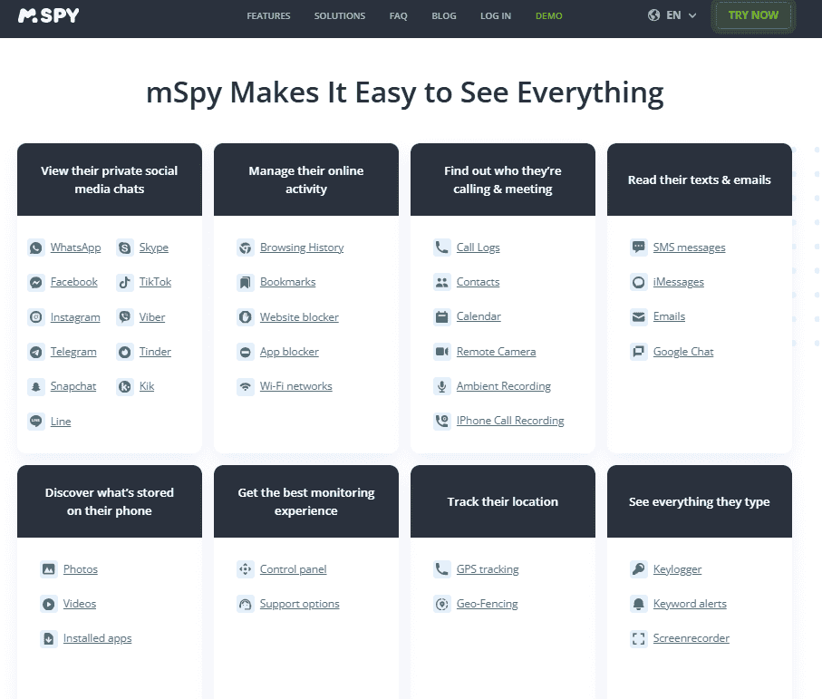Image resolution: width=822 pixels, height=699 pixels.
Task: Click the Calendar icon
Action: point(442,316)
